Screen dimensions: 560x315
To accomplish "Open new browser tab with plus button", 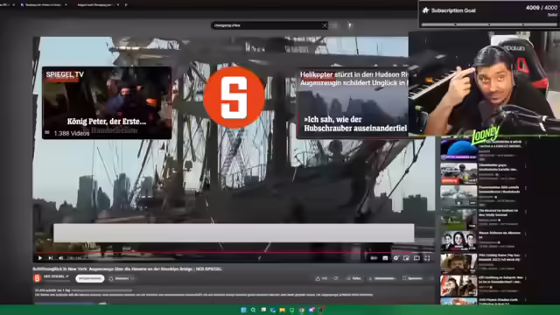I will (x=126, y=5).
